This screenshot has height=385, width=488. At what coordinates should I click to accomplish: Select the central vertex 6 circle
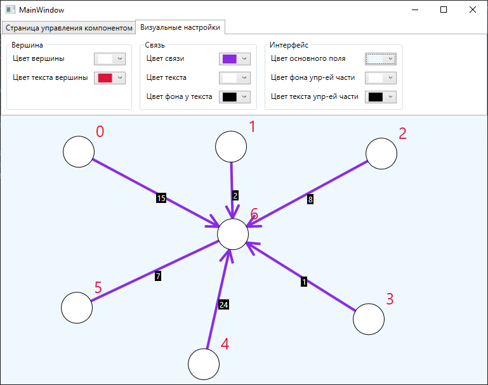[x=233, y=234]
